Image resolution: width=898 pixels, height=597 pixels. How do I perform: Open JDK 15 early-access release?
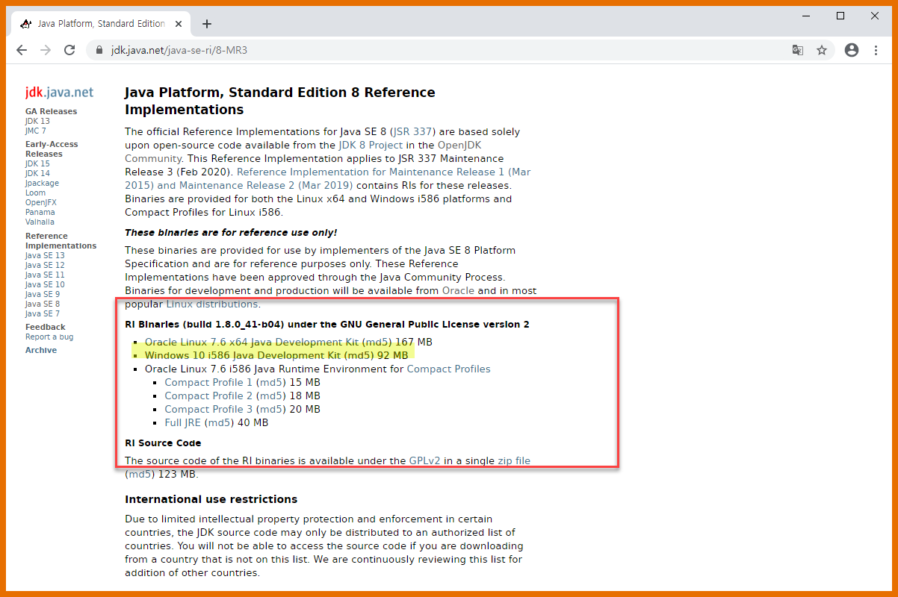(x=37, y=163)
